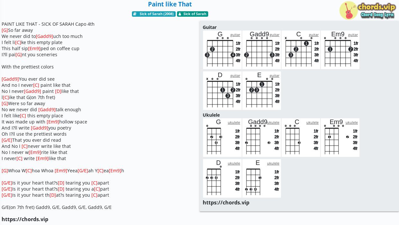Viewport: 399px width, 225px height.
Task: Click the [Gadd9] chord in "You ever did see"
Action: 10,79
